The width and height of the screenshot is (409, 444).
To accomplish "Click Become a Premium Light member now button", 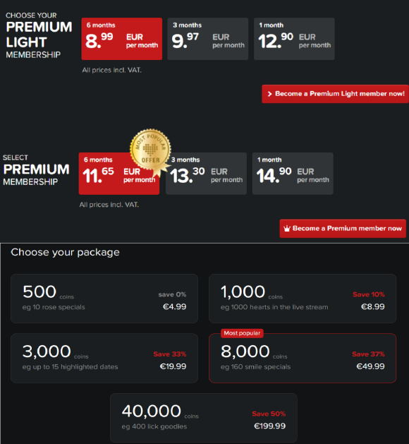I will 335,94.
